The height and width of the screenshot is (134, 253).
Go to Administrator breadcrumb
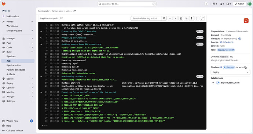[44, 11]
